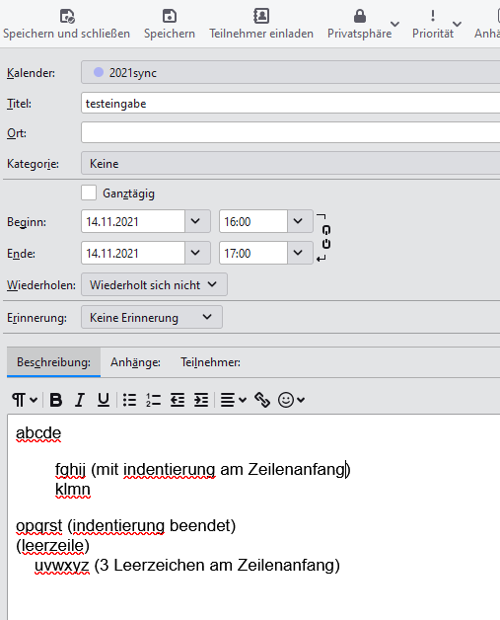
Task: Toggle italic text formatting
Action: point(80,400)
